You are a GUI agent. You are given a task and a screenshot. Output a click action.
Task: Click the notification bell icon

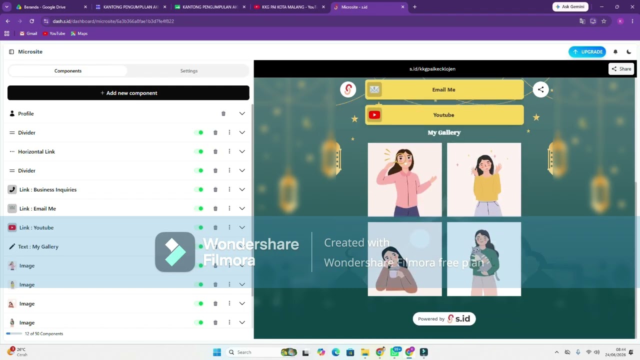click(615, 52)
